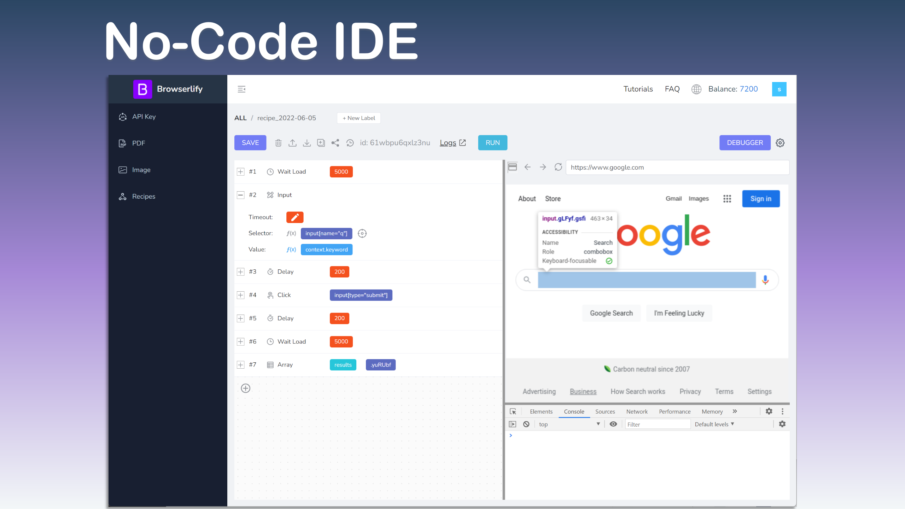Expand step #3 Delay
The height and width of the screenshot is (509, 905).
(241, 272)
